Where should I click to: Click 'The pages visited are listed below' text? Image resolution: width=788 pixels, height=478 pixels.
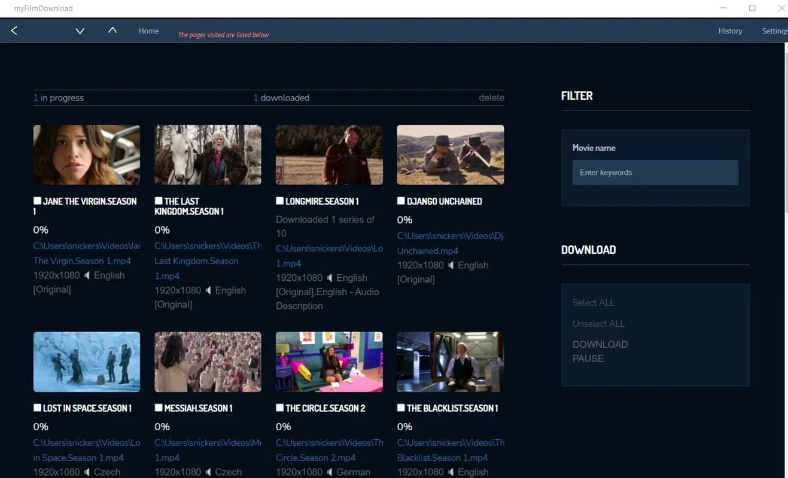click(223, 35)
